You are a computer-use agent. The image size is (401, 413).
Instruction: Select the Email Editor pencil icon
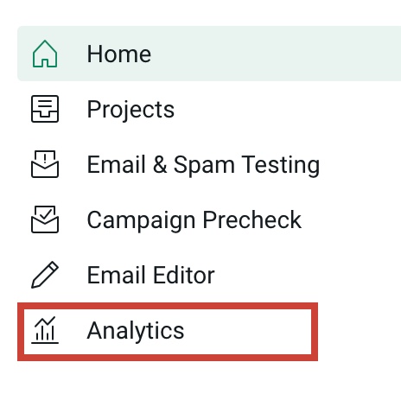pos(45,275)
